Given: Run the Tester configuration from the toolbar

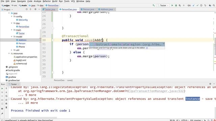Looking at the screenshot, I should point(172,5).
